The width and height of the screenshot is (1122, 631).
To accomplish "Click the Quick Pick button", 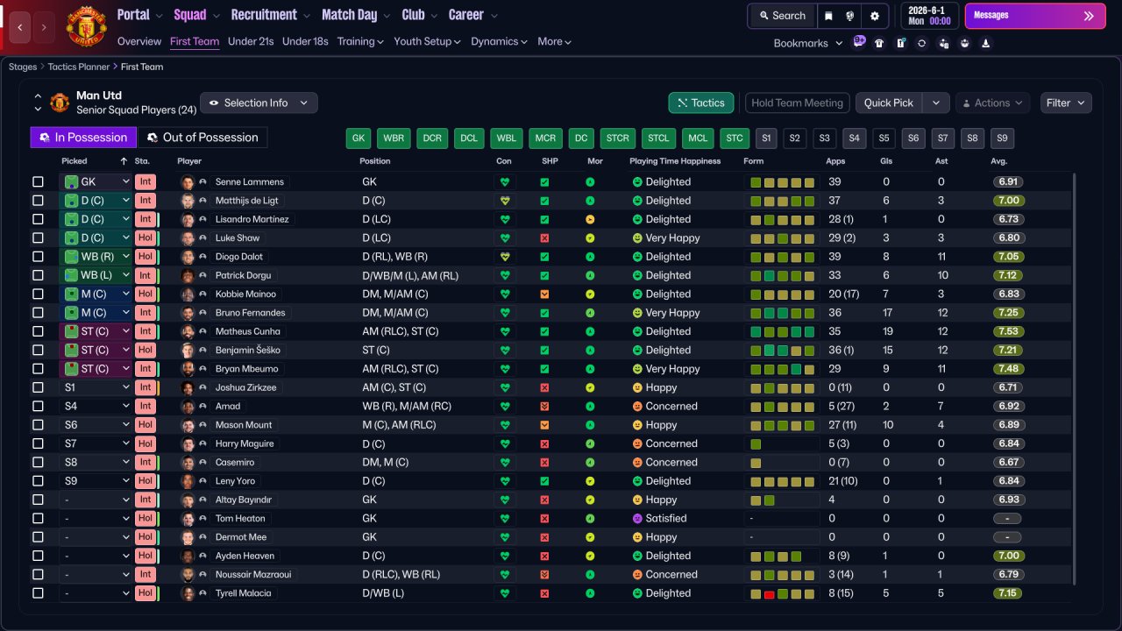I will point(889,103).
